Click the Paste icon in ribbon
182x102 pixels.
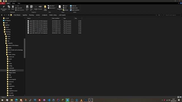(x=13, y=8)
